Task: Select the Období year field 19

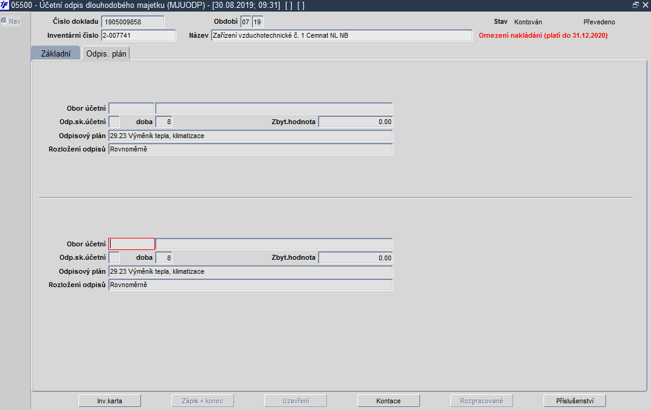Action: (x=257, y=22)
